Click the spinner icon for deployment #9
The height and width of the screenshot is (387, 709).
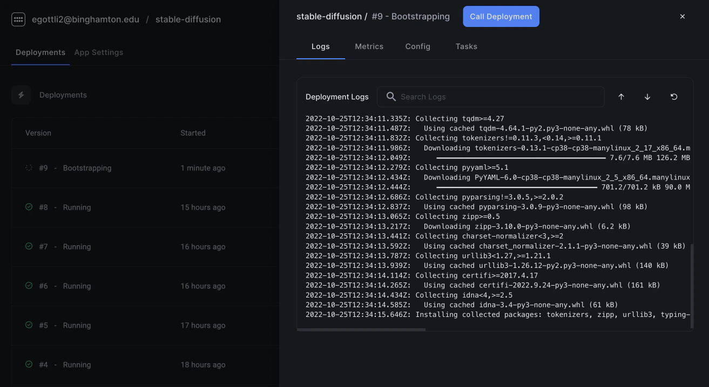(29, 168)
